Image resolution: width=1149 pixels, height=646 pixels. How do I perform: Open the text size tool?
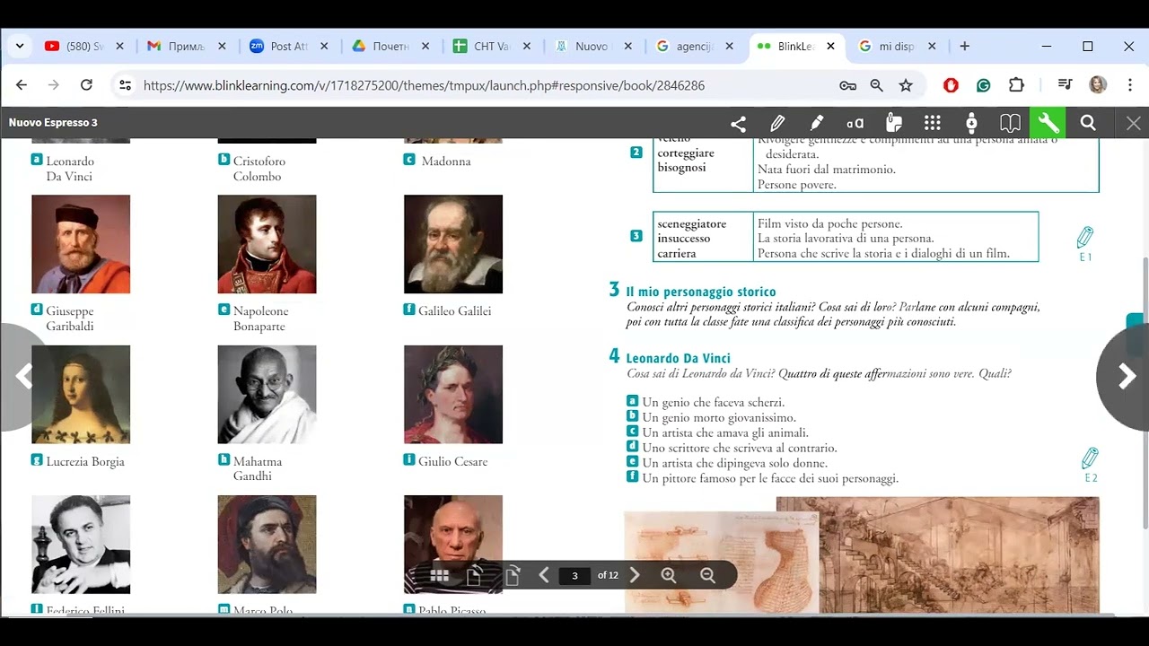coord(855,123)
